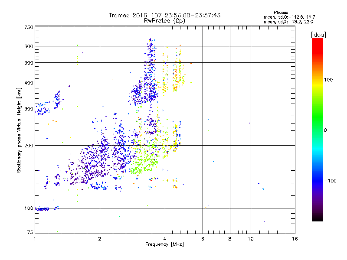
Task: Click the '16' x-axis tick label
Action: click(295, 239)
